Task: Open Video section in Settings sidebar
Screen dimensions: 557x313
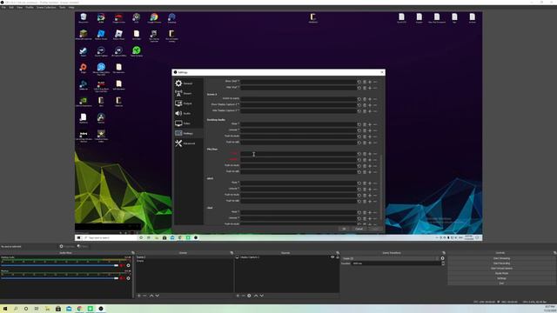Action: point(188,123)
